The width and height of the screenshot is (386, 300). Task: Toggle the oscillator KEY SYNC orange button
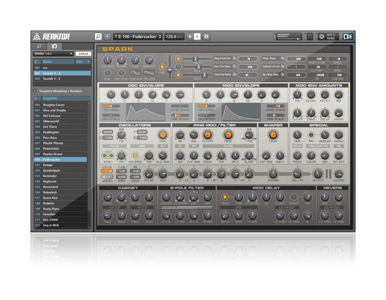135,155
